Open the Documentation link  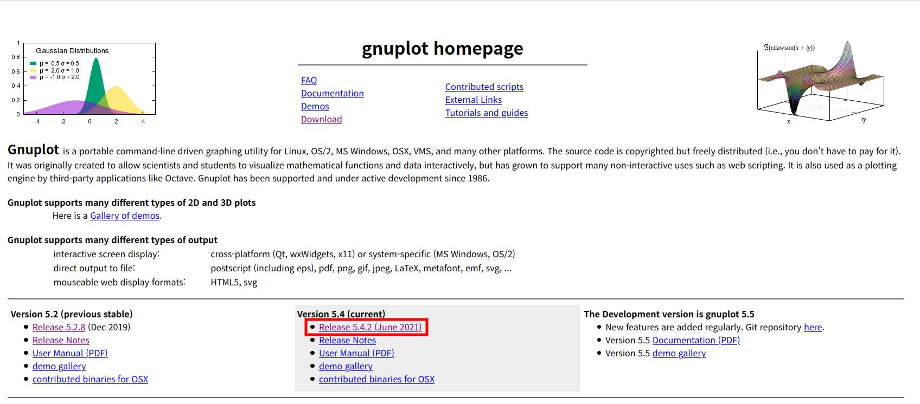coord(332,93)
